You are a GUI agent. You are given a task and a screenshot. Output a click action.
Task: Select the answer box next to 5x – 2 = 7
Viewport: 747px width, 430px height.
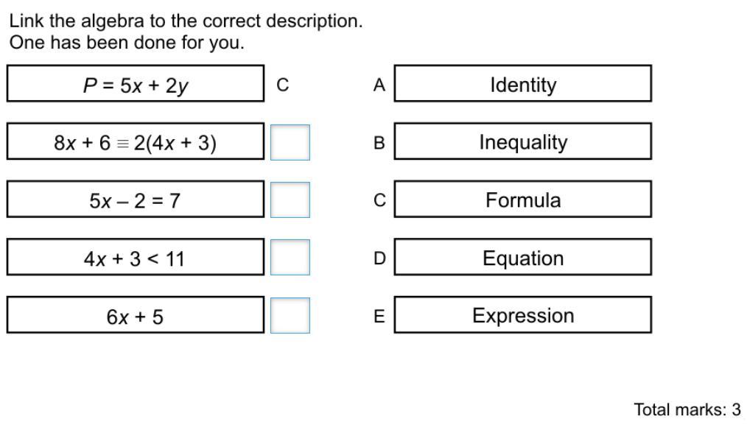pyautogui.click(x=290, y=200)
